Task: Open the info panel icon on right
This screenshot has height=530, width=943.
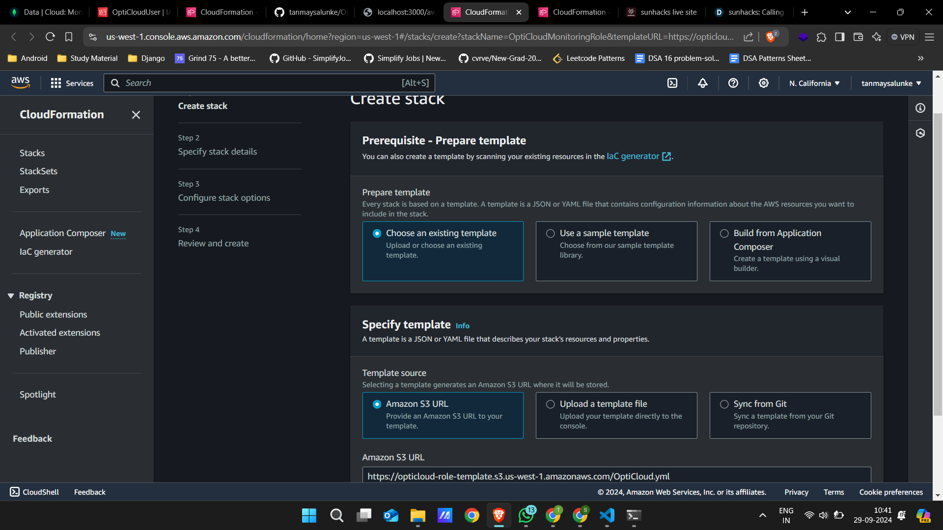Action: [x=920, y=108]
